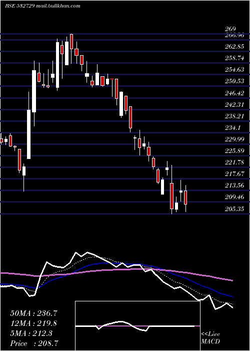Click the '50MA : 236.7' readout
This screenshot has width=250, height=351.
click(x=33, y=313)
